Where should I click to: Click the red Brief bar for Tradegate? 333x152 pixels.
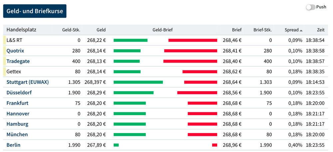190,61
